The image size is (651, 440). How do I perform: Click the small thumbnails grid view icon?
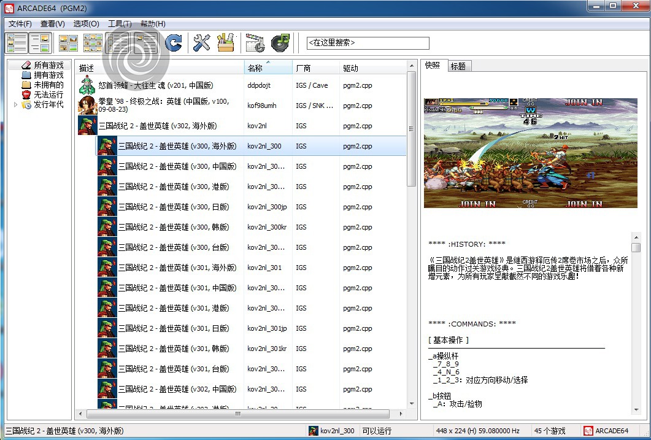point(93,43)
